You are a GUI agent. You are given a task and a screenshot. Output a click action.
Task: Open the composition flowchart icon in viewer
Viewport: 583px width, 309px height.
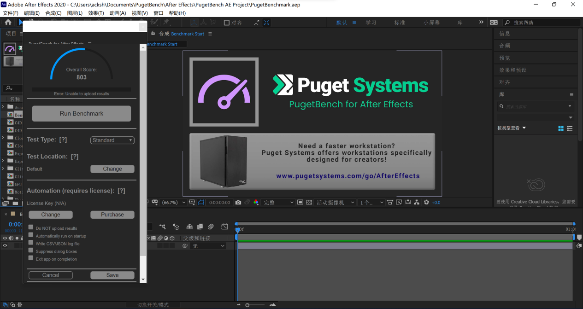[x=417, y=202]
